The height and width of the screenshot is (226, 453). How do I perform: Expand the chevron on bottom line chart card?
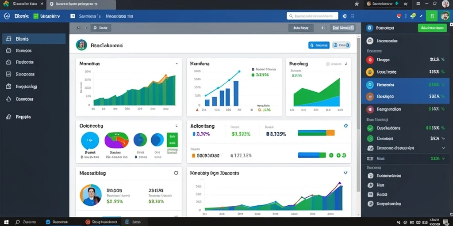point(345,173)
